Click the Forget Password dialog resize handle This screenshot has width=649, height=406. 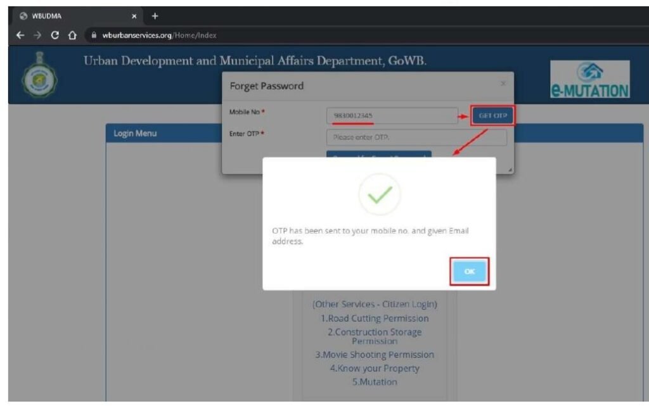tap(510, 170)
